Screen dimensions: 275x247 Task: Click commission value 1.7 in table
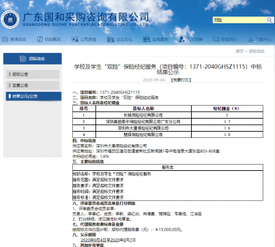227,121
